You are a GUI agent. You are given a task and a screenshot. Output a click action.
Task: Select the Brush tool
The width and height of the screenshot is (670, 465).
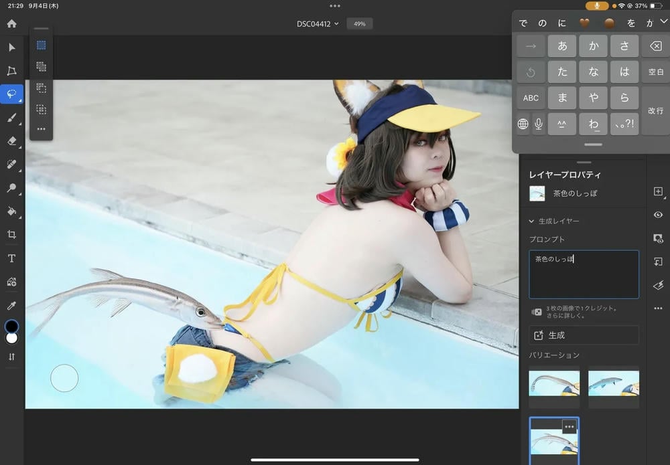(11, 118)
